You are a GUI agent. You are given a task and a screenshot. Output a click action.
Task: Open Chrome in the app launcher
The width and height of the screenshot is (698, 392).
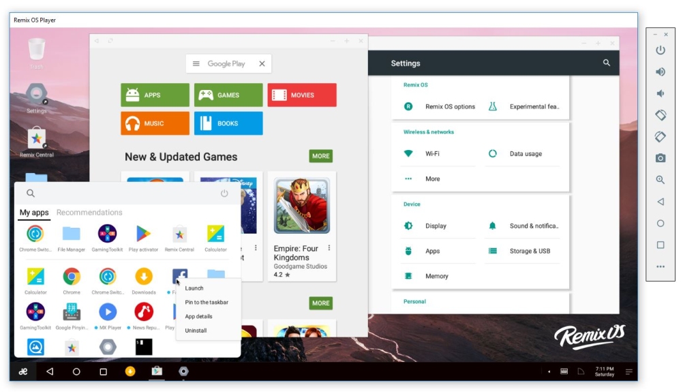(71, 281)
